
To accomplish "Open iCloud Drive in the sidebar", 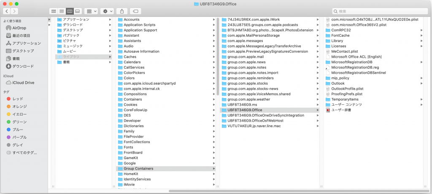I will click(x=20, y=83).
